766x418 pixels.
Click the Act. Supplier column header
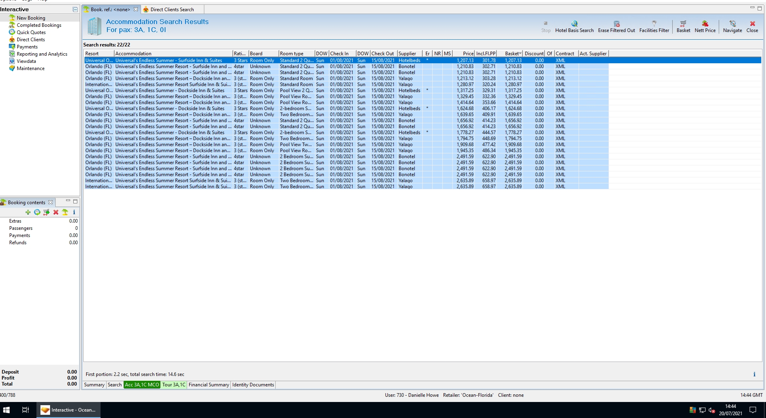pos(593,54)
